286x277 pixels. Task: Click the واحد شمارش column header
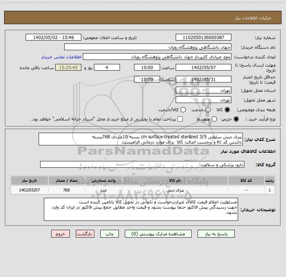coord(103,180)
